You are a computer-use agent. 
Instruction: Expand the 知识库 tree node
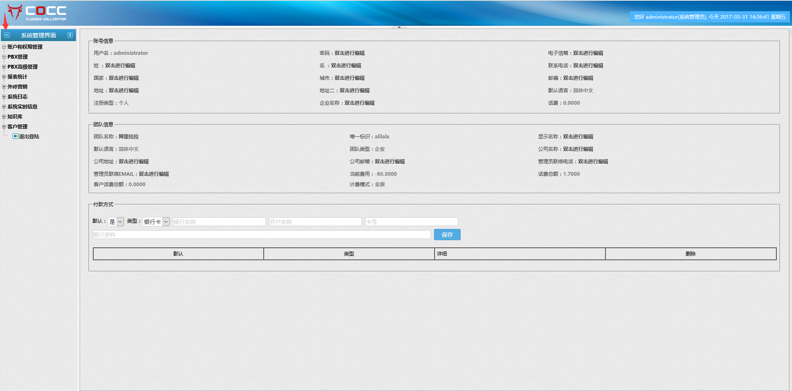click(4, 117)
